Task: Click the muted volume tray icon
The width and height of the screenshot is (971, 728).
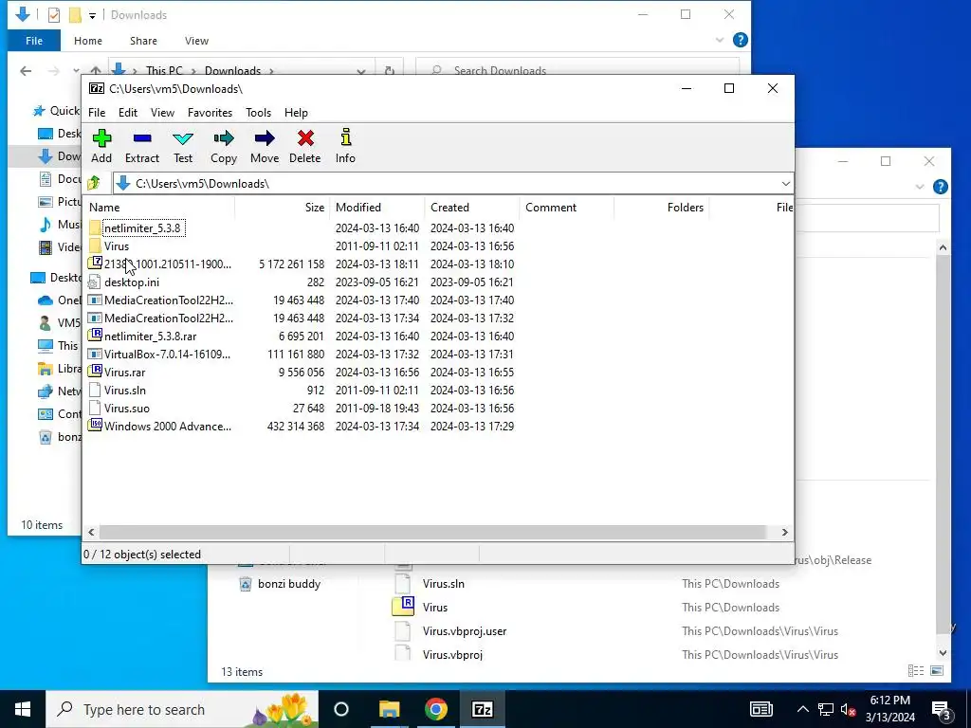Action: 849,709
